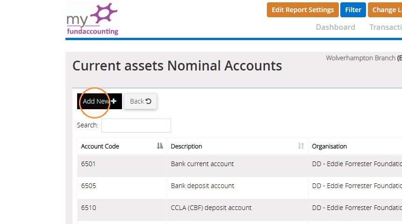Sort by Account Code column icon
The image size is (402, 224).
tap(160, 146)
